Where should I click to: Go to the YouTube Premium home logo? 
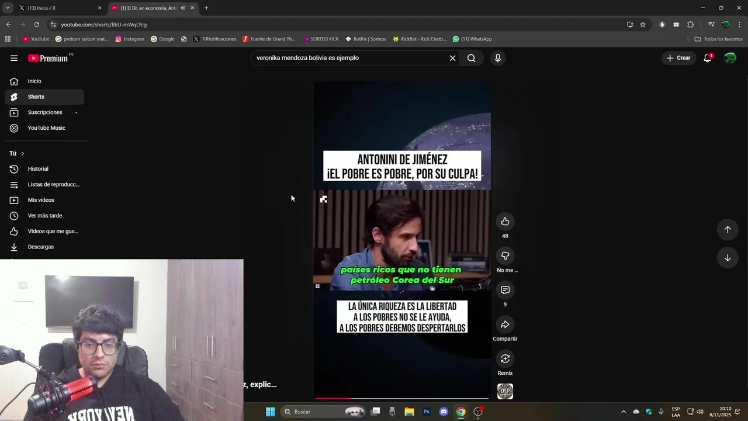coord(49,58)
